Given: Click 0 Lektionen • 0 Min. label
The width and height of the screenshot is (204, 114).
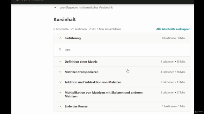Looking at the screenshot, I should 173,38.
